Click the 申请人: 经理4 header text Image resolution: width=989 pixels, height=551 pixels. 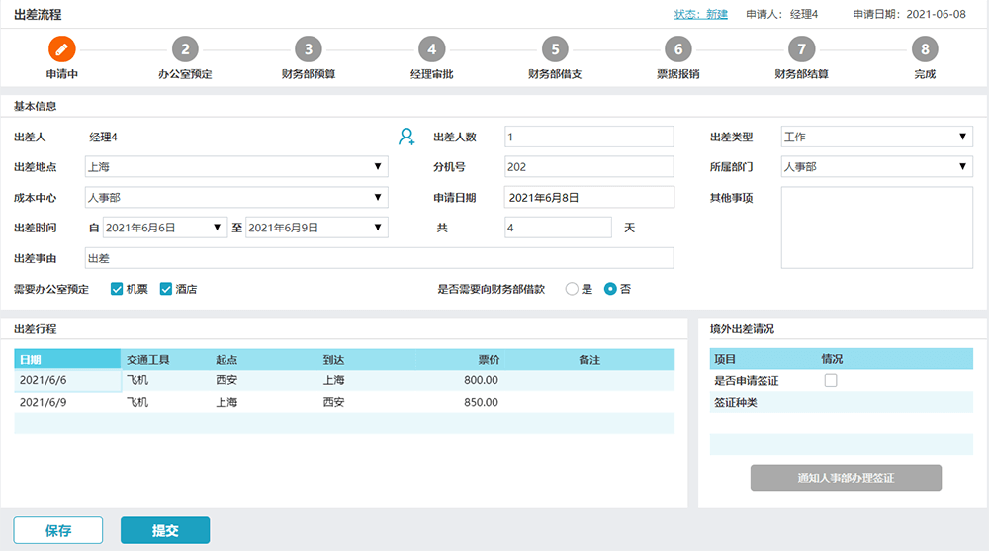782,14
